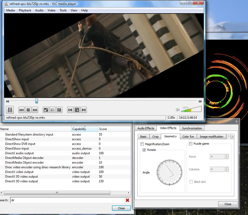Viewport: 248px width, 215px height.
Task: Switch to the Audio Effects tab
Action: coord(146,128)
